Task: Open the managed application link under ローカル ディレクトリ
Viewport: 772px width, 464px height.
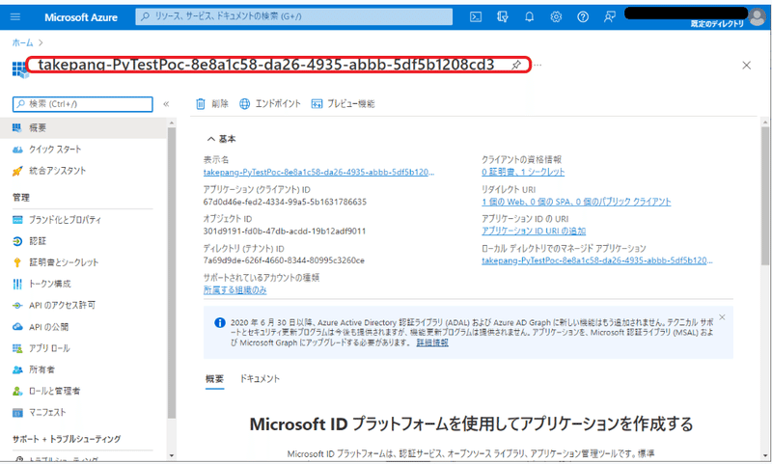Action: [596, 260]
